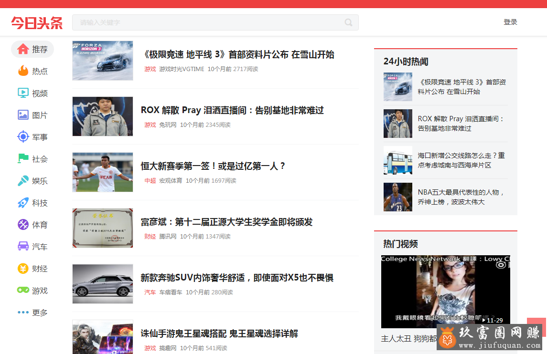Click the 今日头条 logo

click(37, 22)
